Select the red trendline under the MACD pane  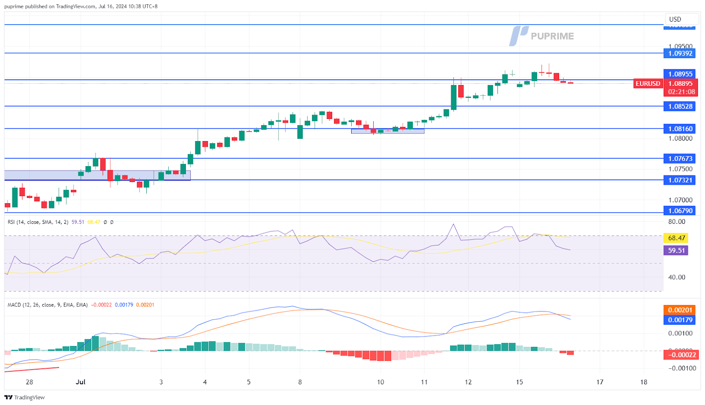pyautogui.click(x=32, y=369)
